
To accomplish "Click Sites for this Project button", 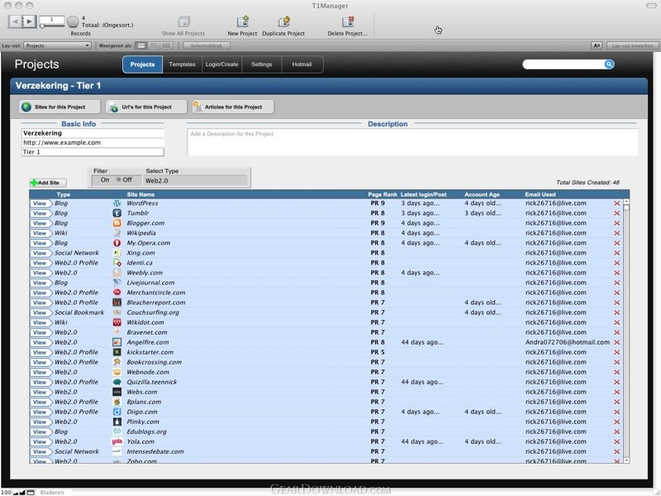I will coord(59,107).
